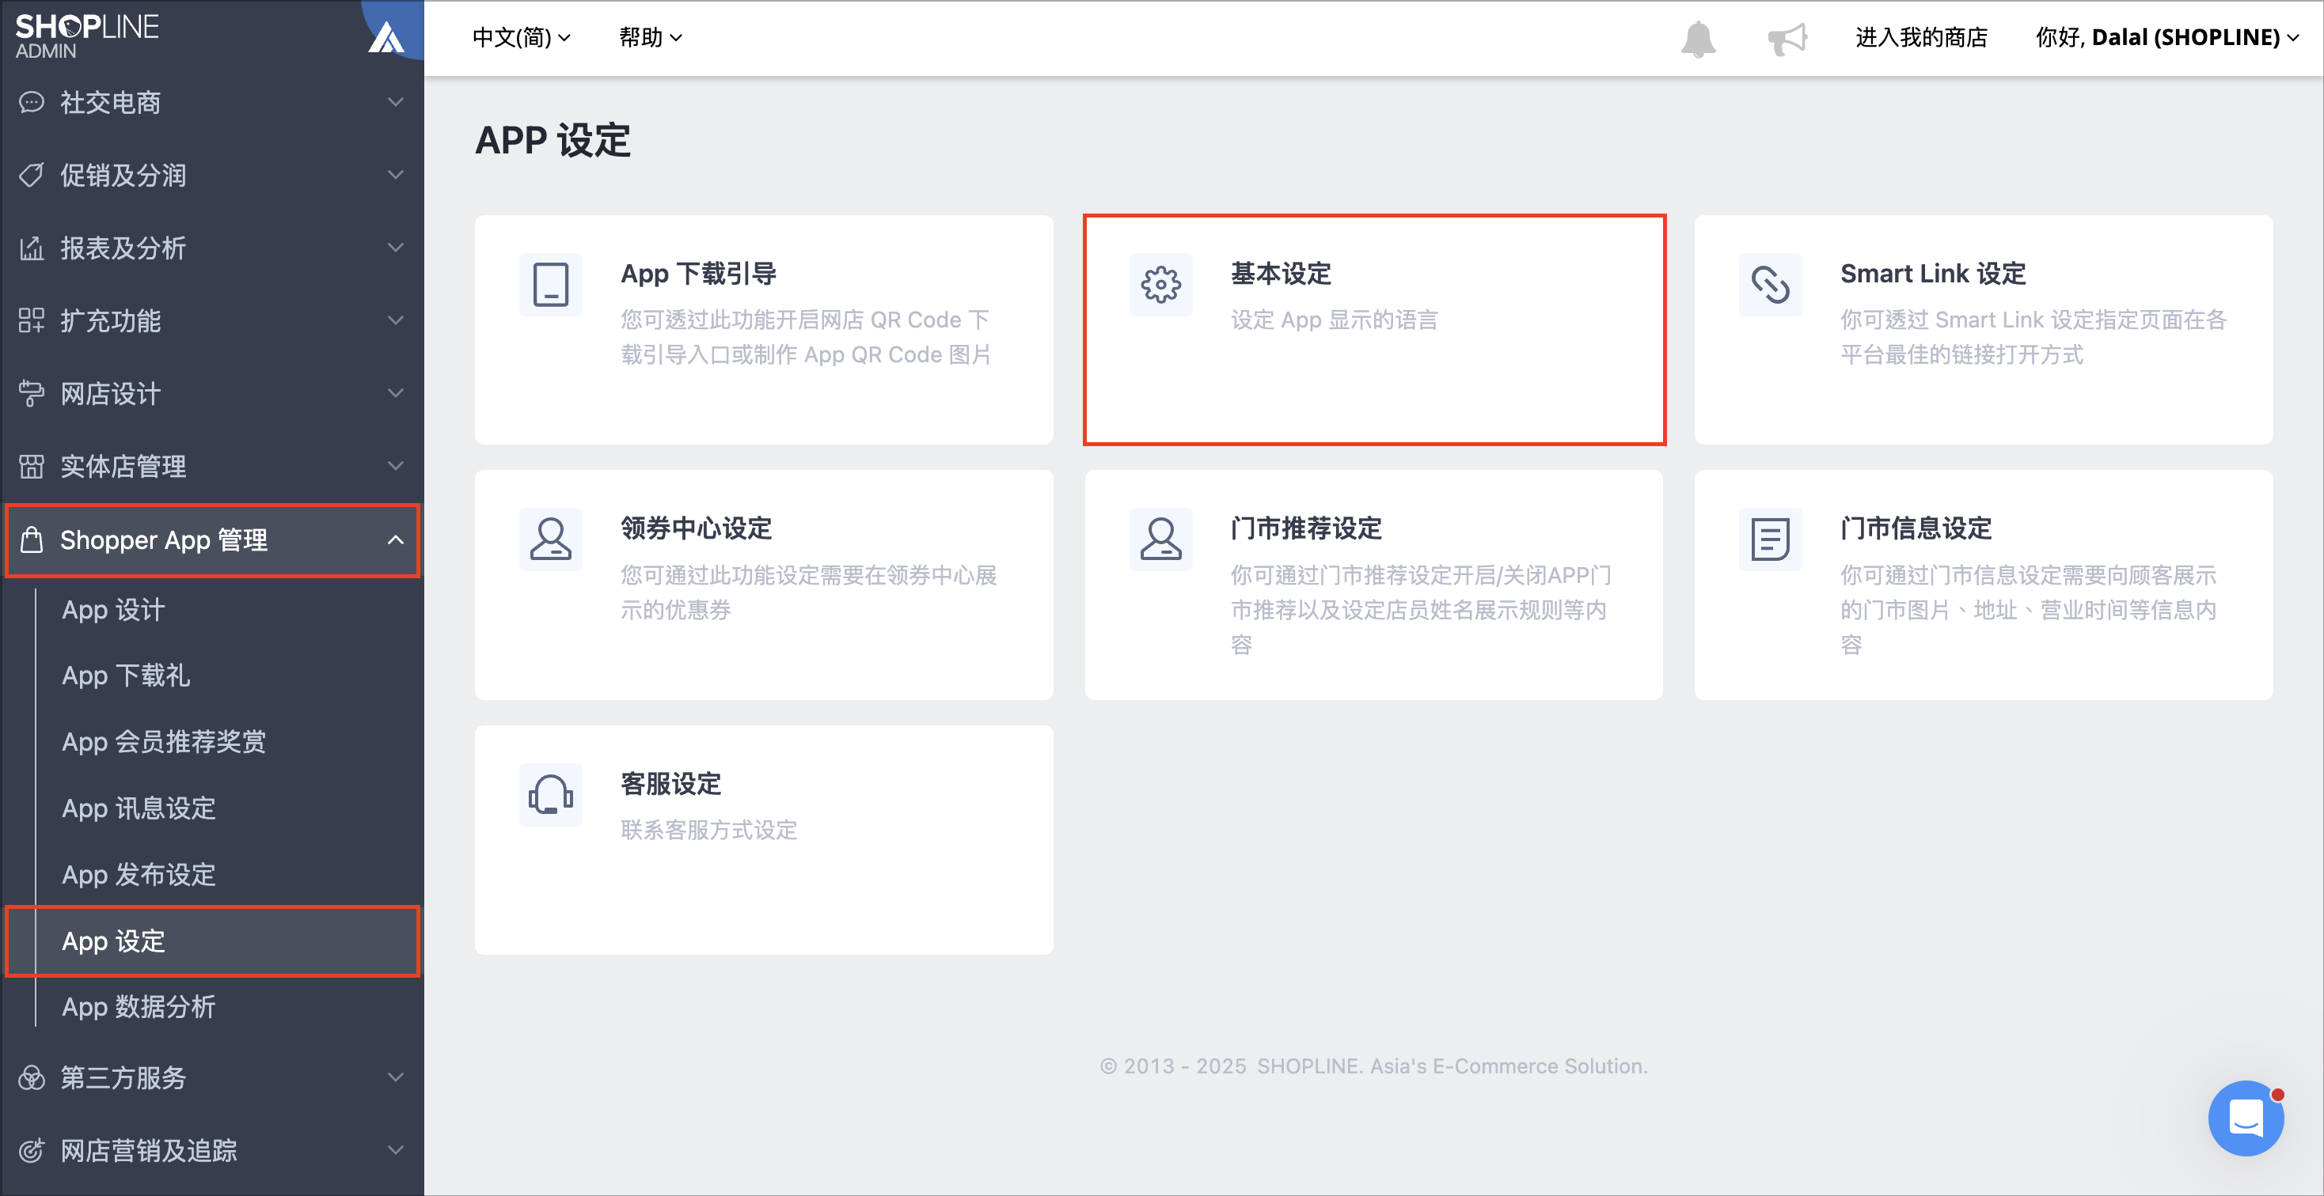Click the marketing tracking target icon
Viewport: 2324px width, 1196px height.
(x=32, y=1150)
